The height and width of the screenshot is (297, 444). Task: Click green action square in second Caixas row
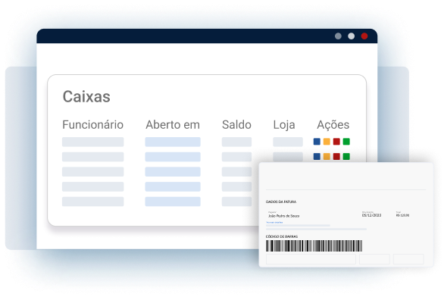point(346,156)
